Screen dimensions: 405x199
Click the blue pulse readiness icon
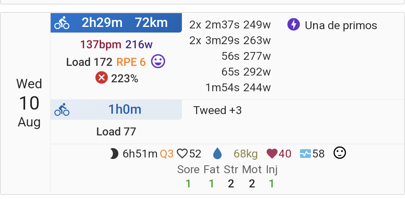[306, 154]
